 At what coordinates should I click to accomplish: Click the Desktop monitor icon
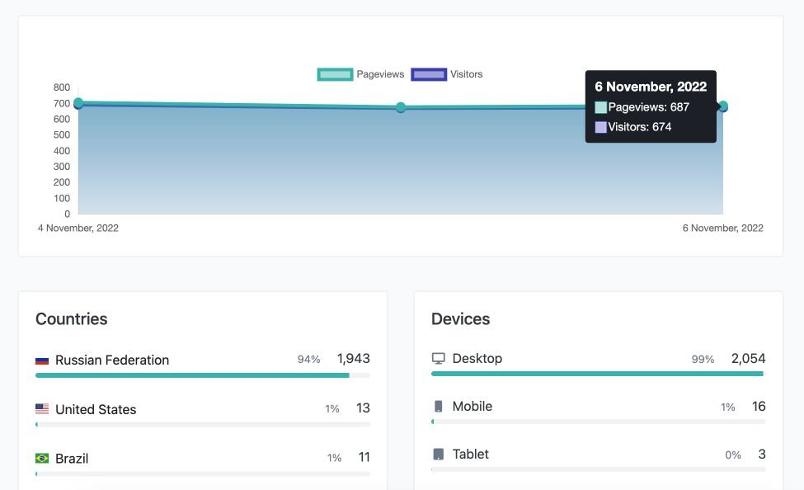click(x=439, y=359)
